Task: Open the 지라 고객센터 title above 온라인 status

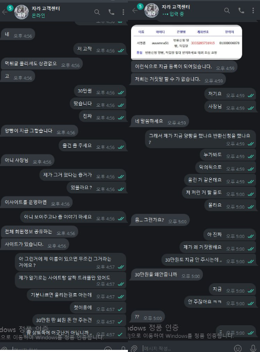Action: coord(46,8)
